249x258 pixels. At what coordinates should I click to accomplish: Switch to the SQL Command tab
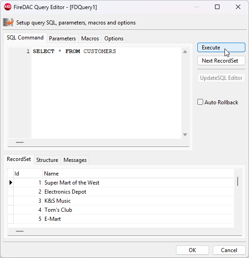point(25,38)
